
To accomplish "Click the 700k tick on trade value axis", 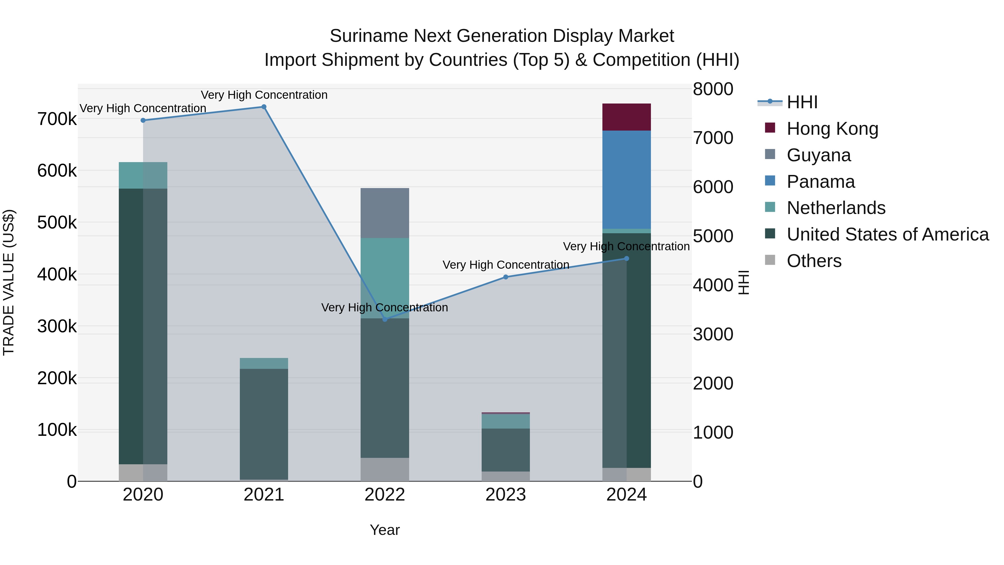I will [x=57, y=119].
